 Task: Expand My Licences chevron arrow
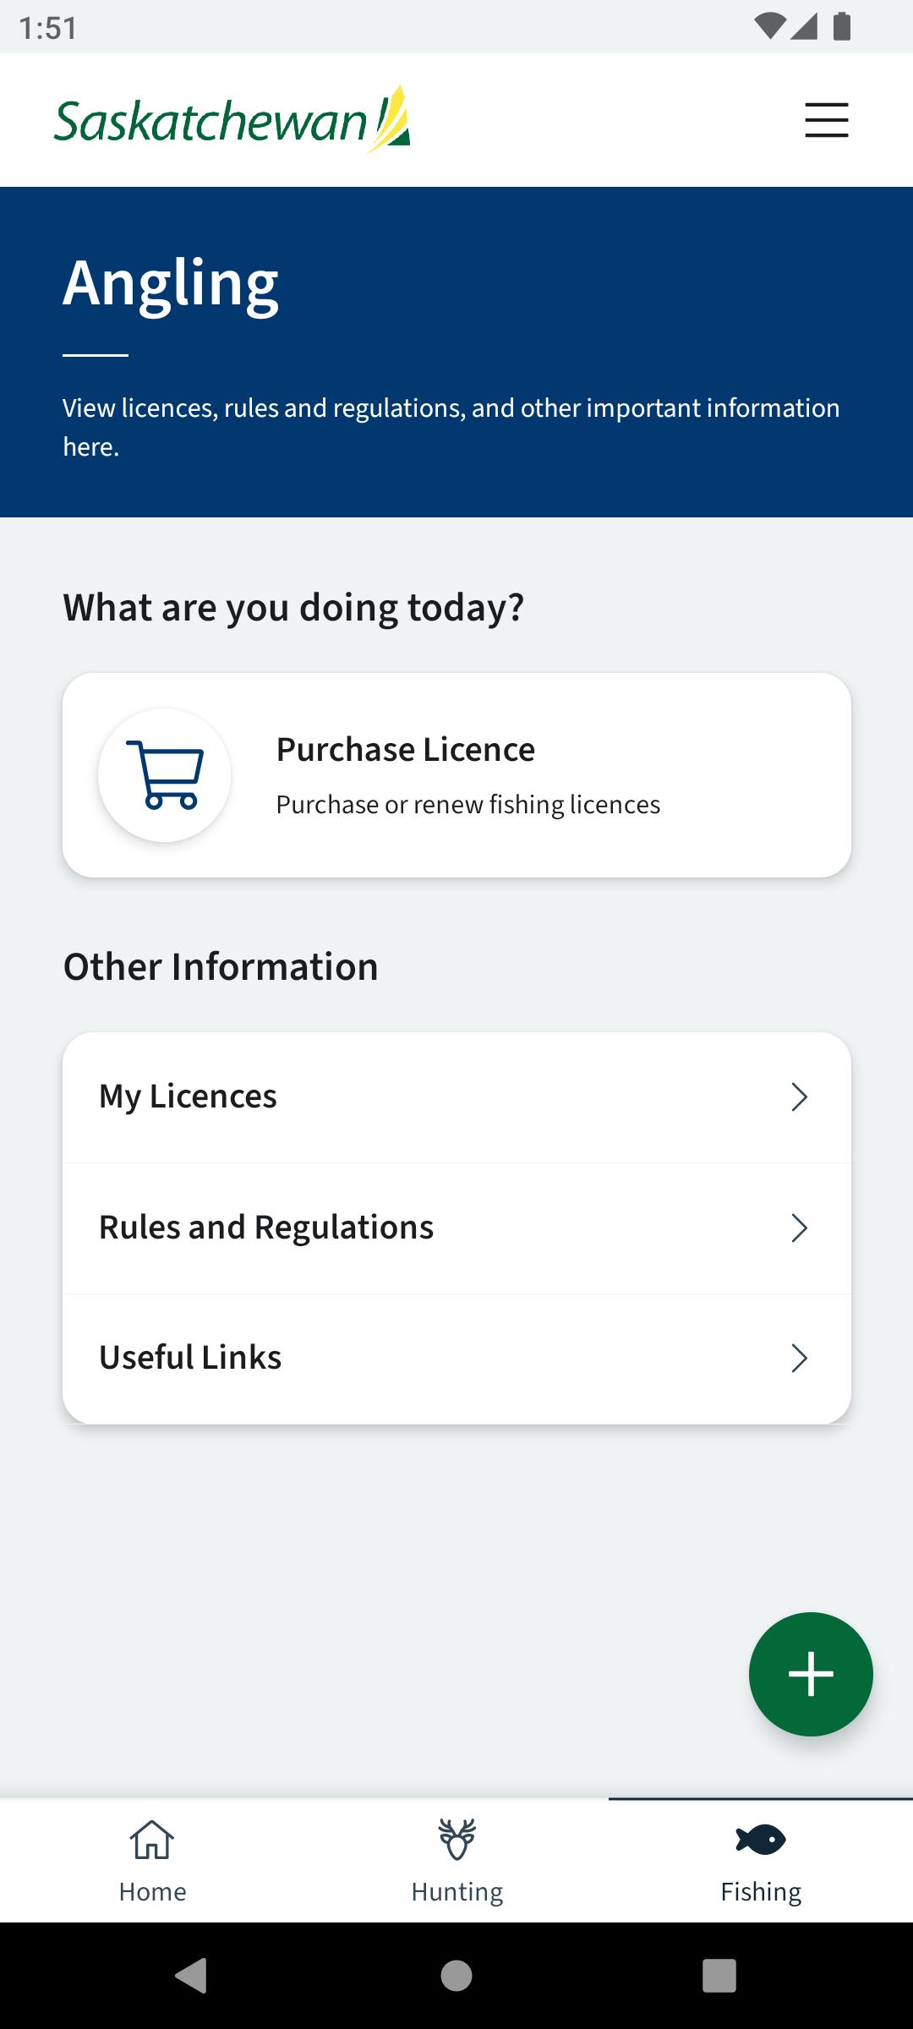(800, 1097)
